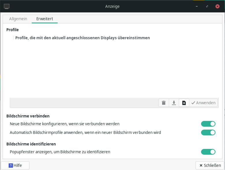Click the Schließen button
This screenshot has height=170, width=225.
(210, 165)
